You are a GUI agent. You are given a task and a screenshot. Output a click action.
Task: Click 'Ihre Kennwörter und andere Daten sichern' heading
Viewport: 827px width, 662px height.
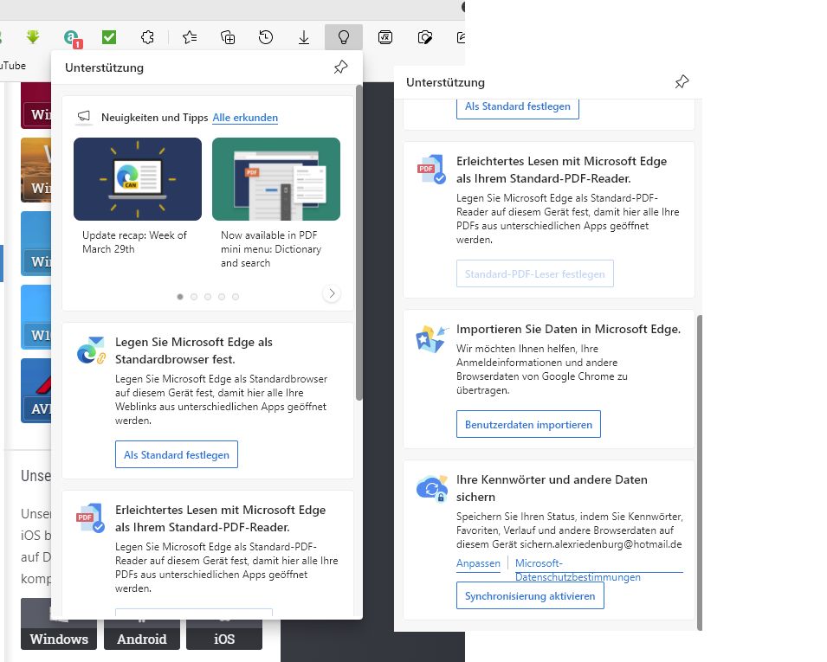552,488
